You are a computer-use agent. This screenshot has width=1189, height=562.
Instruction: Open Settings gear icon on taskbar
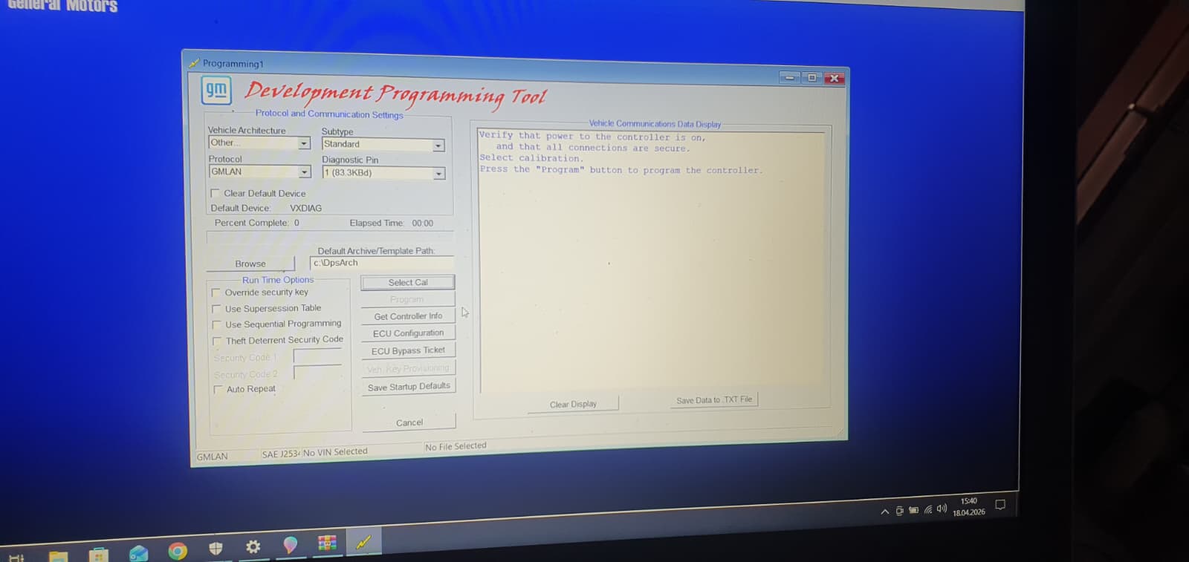tap(253, 547)
